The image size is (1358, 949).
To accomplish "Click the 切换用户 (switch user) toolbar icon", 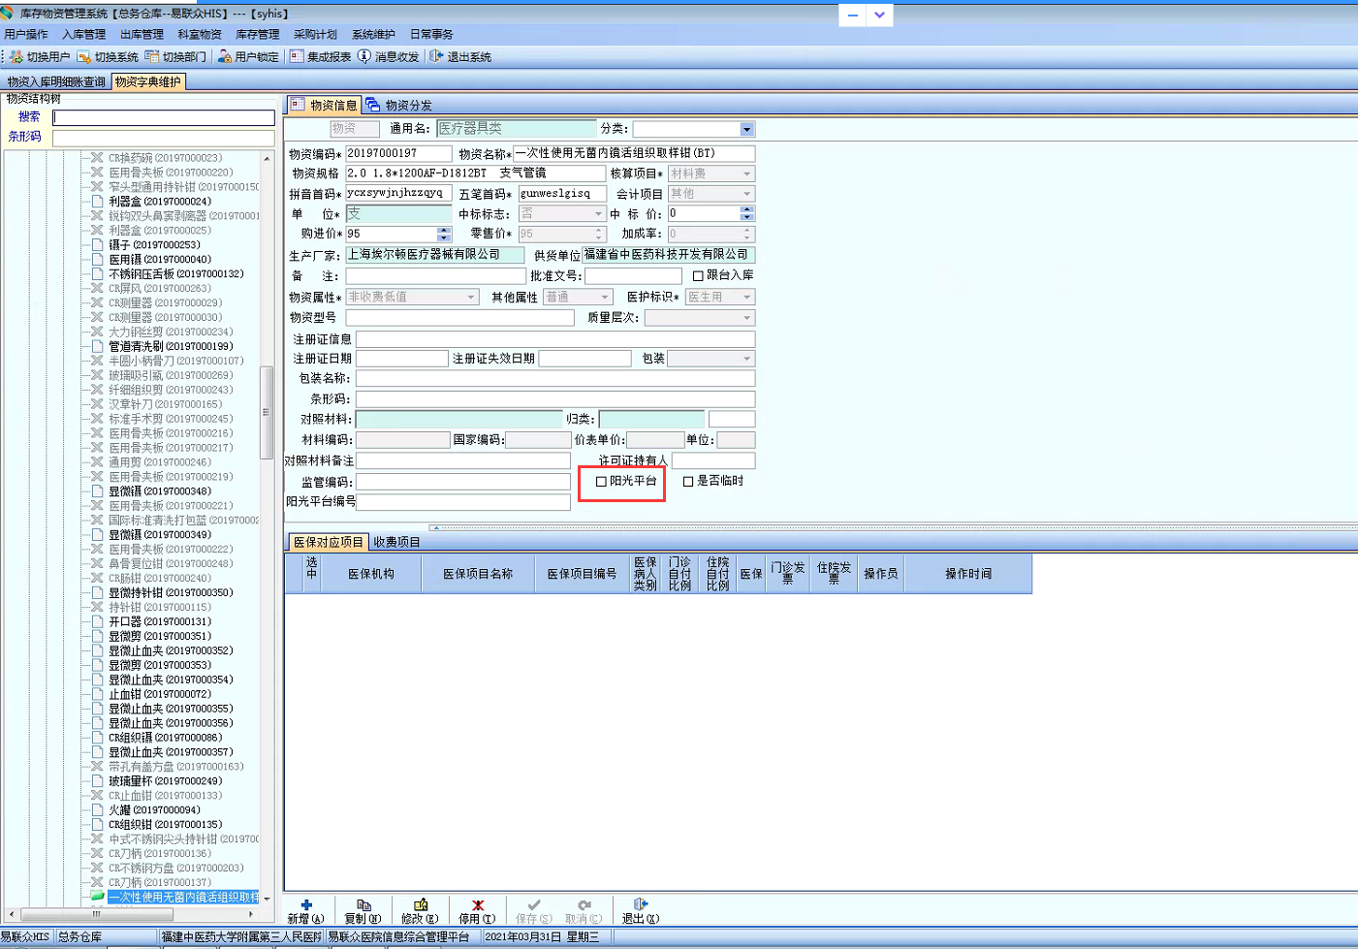I will click(x=16, y=57).
